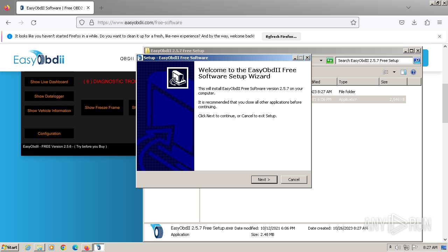The height and width of the screenshot is (252, 448).
Task: Click the Explorer search field
Action: (374, 61)
